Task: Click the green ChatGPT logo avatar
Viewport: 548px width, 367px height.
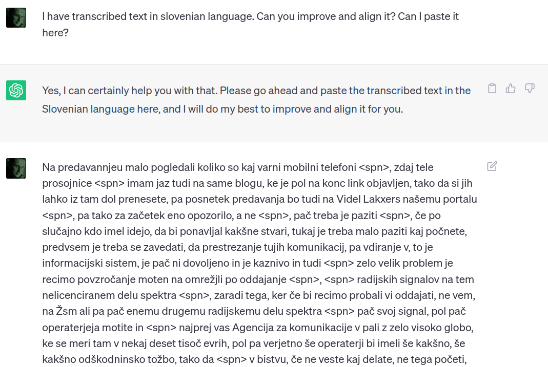Action: tap(16, 91)
